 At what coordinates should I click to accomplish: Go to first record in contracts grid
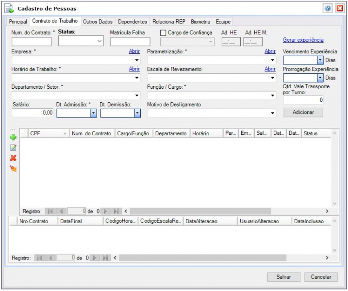[x=50, y=211]
